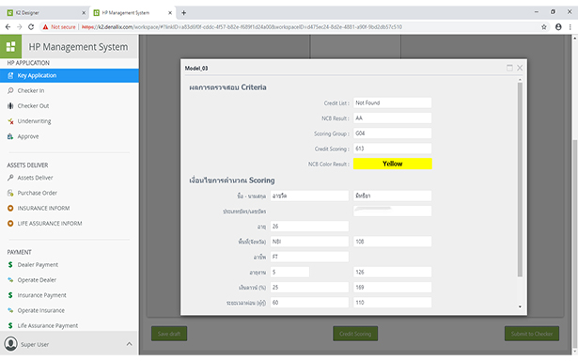The height and width of the screenshot is (361, 578).
Task: Open Assets Deliver link in sidebar
Action: click(x=35, y=178)
